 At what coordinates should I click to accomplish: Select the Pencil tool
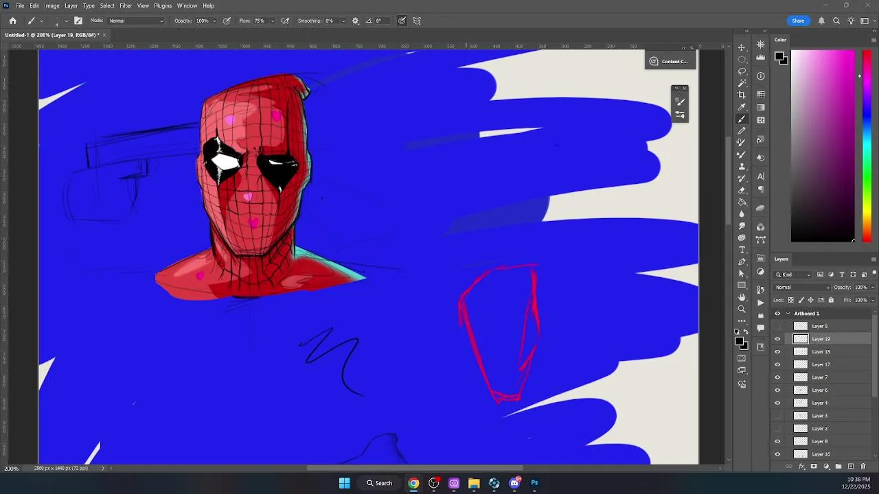[742, 130]
